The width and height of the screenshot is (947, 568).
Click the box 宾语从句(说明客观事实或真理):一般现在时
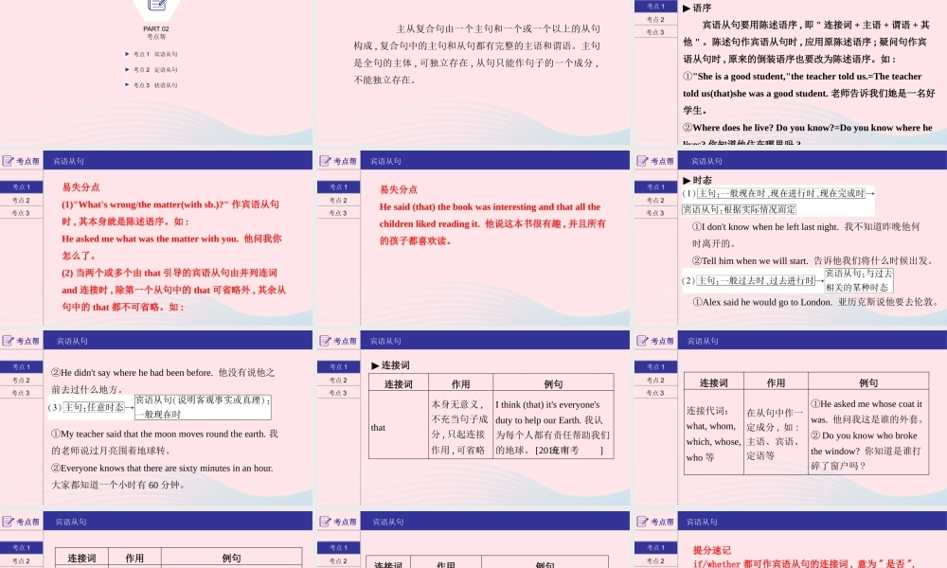[203, 407]
